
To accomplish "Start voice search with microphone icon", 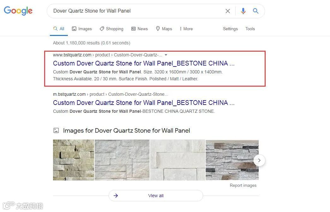I will coord(243,11).
